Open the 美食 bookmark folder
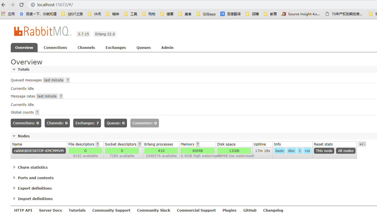This screenshot has height=217, width=377. [185, 14]
